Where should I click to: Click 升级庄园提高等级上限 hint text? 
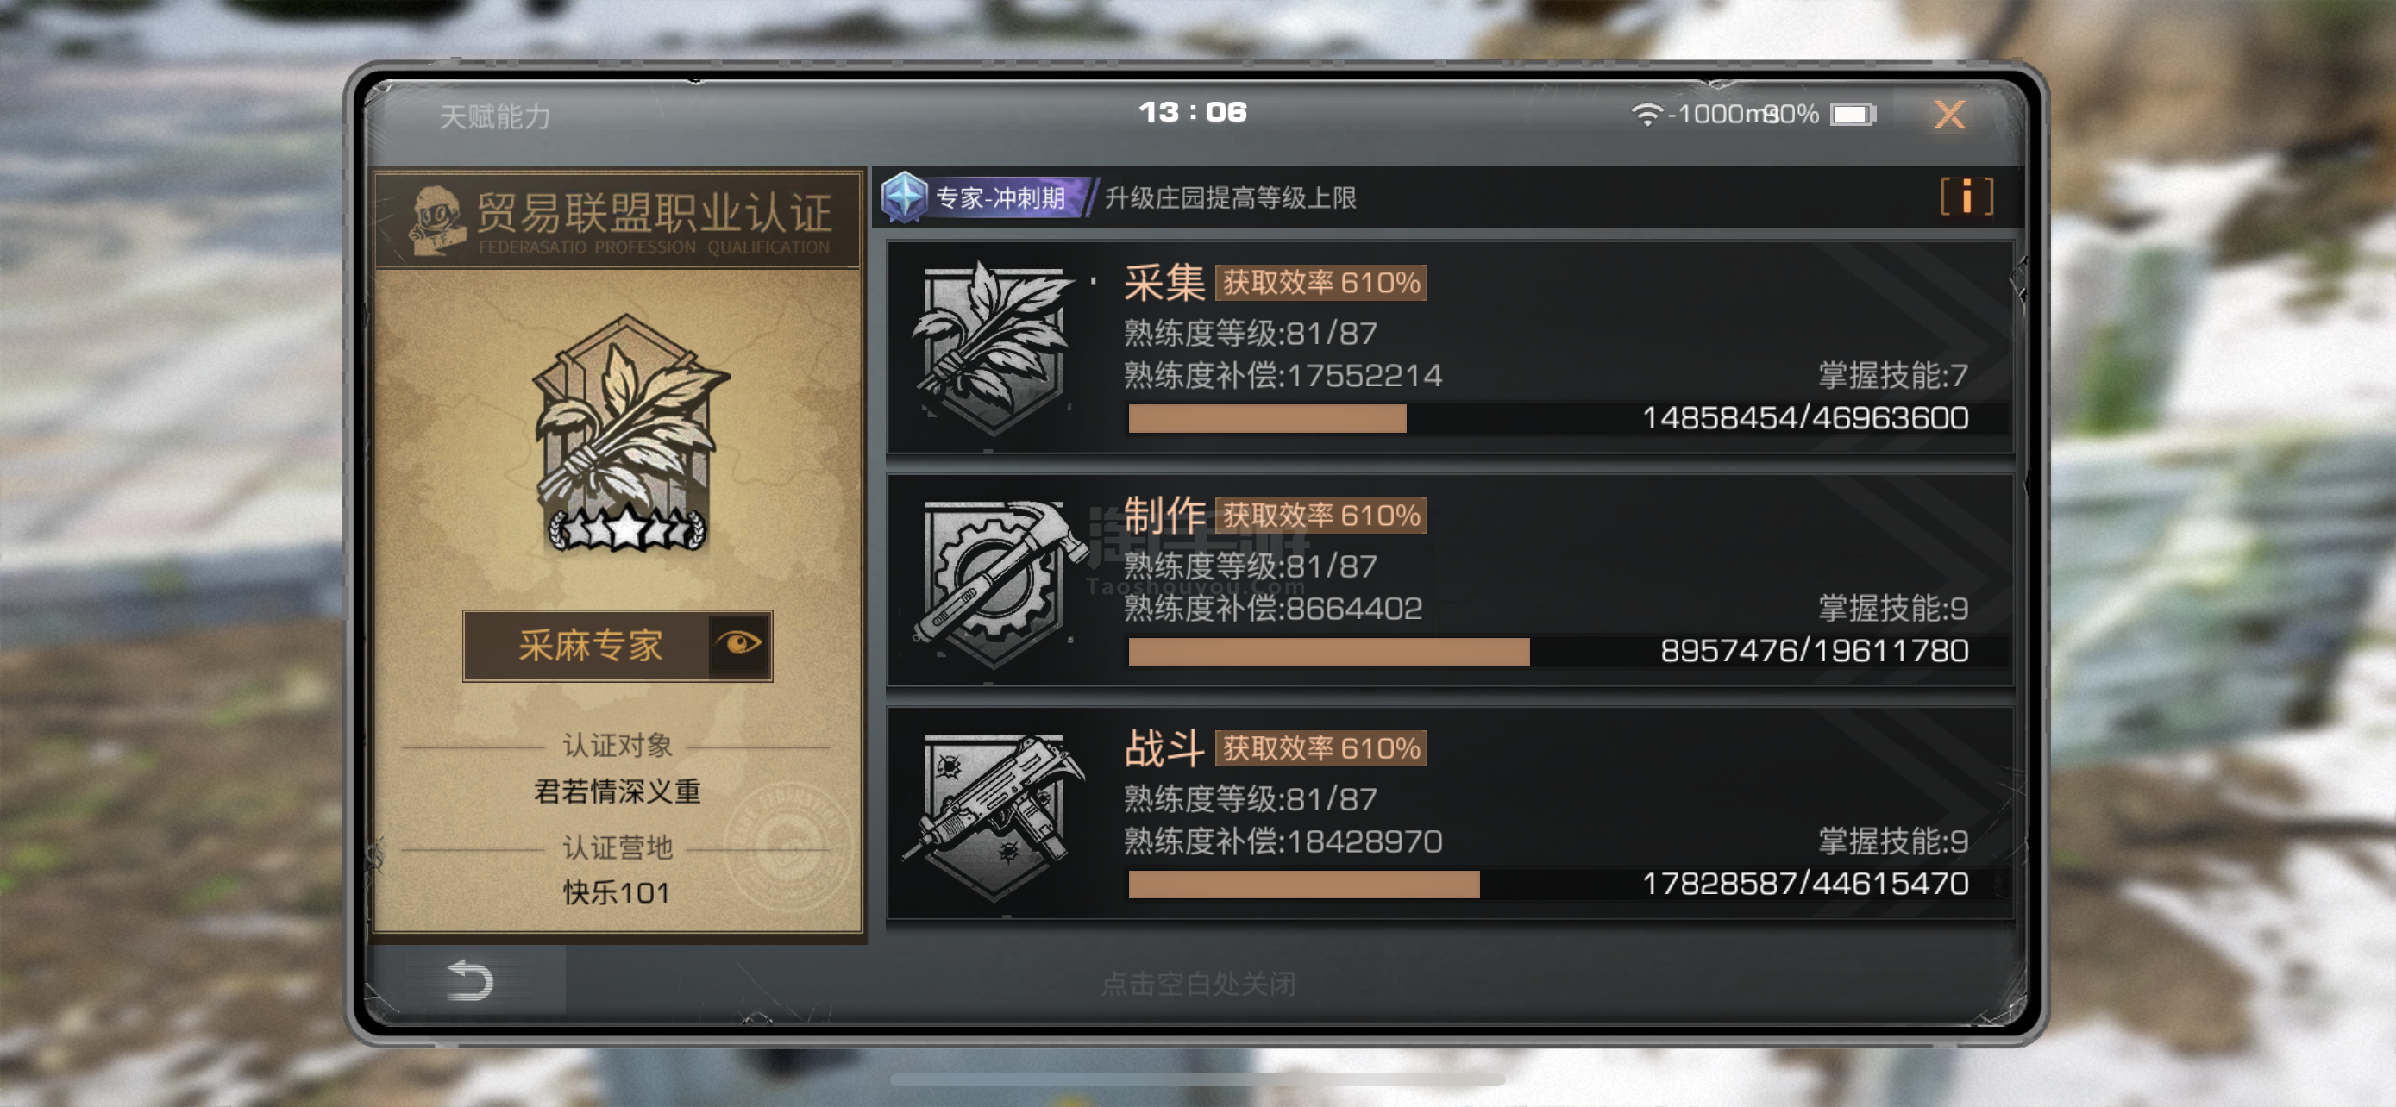tap(1230, 197)
